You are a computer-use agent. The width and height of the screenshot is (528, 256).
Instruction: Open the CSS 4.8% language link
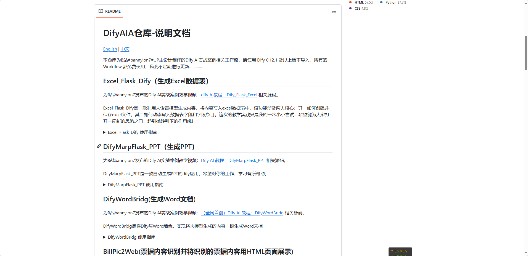(x=361, y=9)
